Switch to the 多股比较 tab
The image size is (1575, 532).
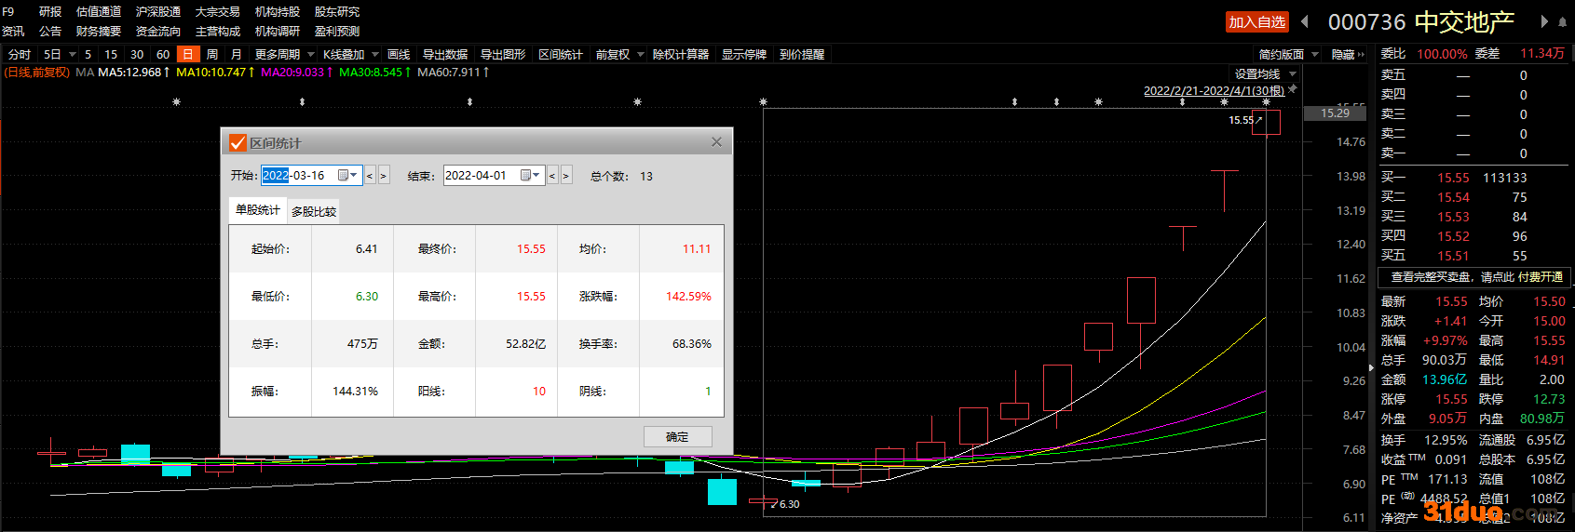tap(314, 211)
